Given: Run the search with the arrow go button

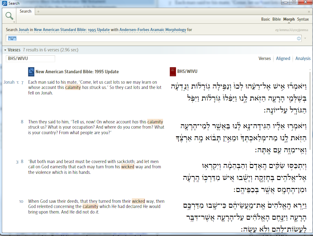Looking at the screenshot, I should 299,38.
